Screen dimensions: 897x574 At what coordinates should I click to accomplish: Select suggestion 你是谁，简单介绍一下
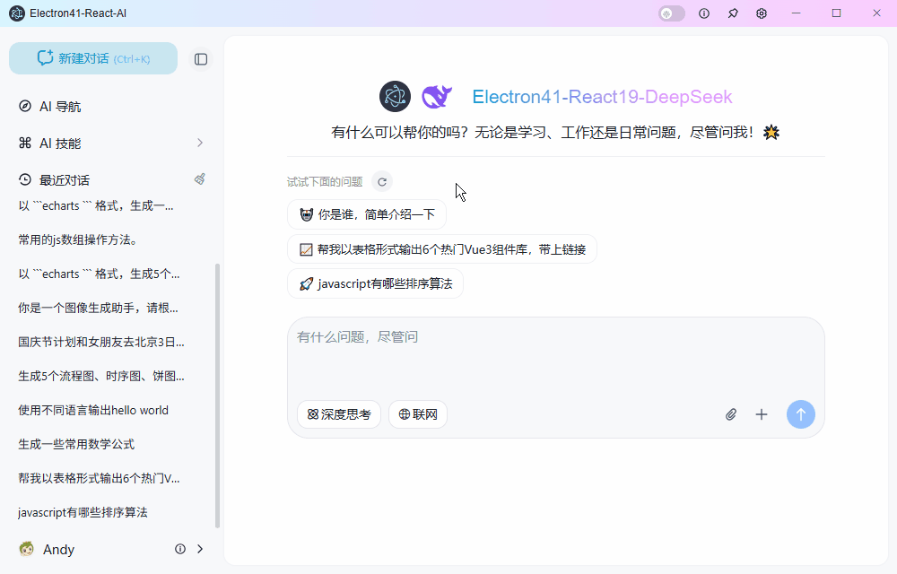(367, 214)
